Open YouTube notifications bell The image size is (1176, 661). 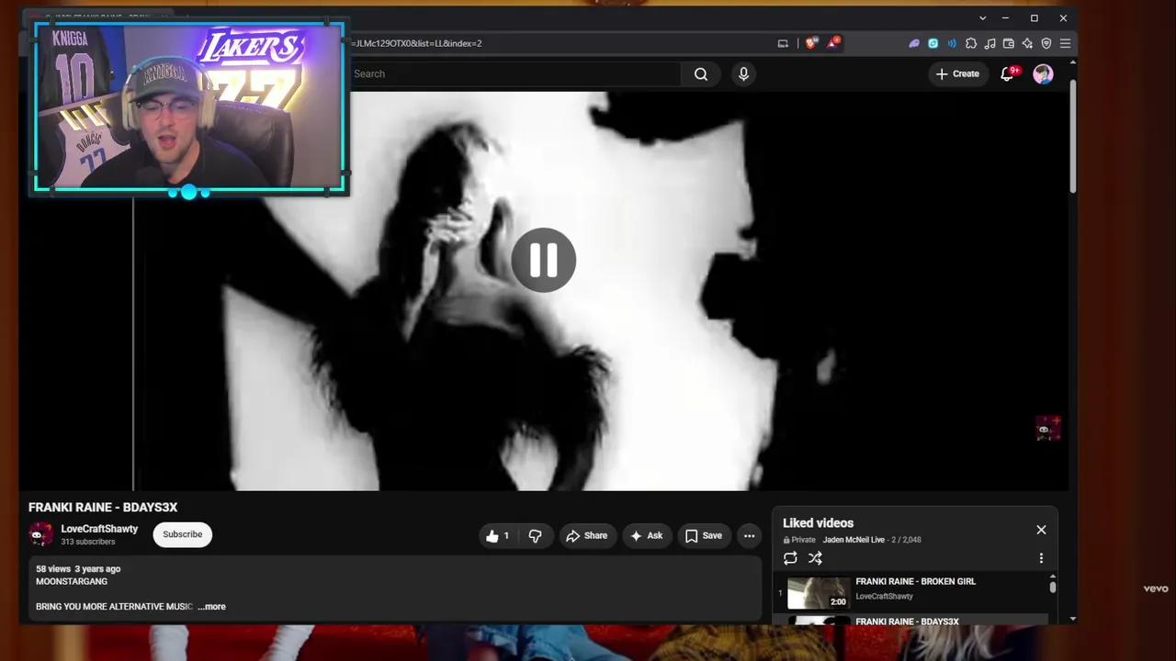click(x=1007, y=73)
